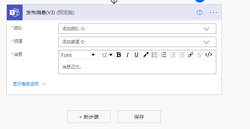The image size is (250, 129).
Task: Open the text highlight color picker
Action: click(146, 55)
